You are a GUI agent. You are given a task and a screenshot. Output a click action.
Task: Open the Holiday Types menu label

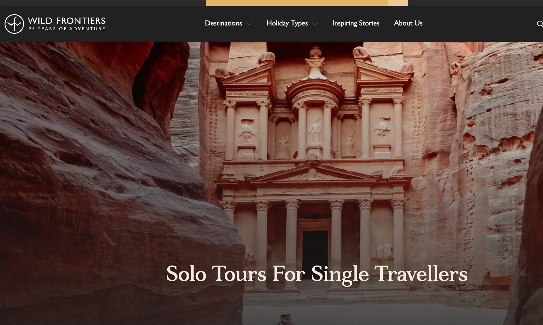[x=287, y=23]
